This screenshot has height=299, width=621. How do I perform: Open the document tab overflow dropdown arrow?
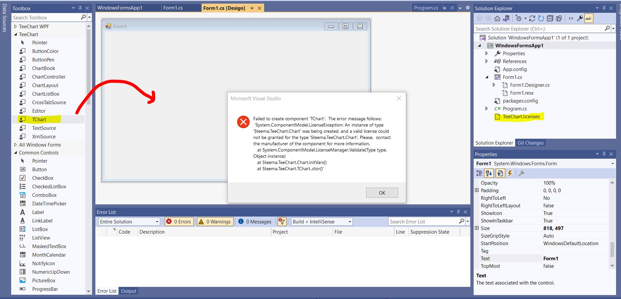460,8
